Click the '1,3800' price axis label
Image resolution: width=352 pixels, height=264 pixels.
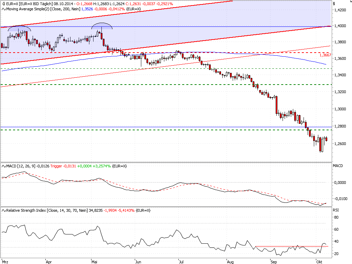tap(340, 42)
